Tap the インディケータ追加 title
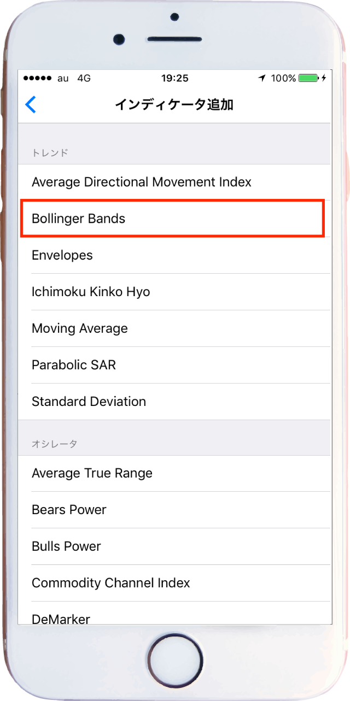The image size is (350, 701). click(174, 104)
